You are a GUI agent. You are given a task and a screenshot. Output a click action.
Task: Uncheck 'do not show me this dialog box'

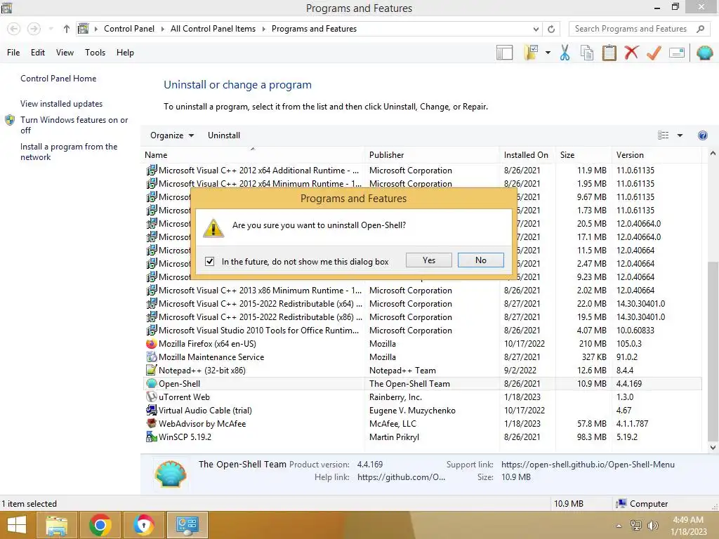tap(209, 261)
